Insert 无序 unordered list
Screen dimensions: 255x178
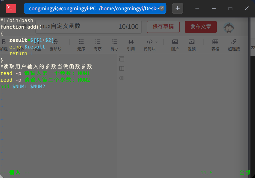click(81, 45)
